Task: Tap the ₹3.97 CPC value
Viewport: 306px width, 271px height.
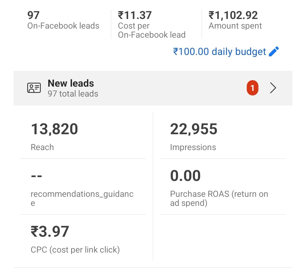Action: click(x=50, y=231)
